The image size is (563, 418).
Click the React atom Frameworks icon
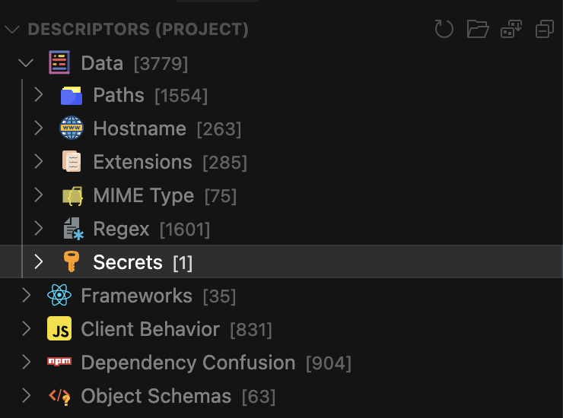pyautogui.click(x=59, y=295)
